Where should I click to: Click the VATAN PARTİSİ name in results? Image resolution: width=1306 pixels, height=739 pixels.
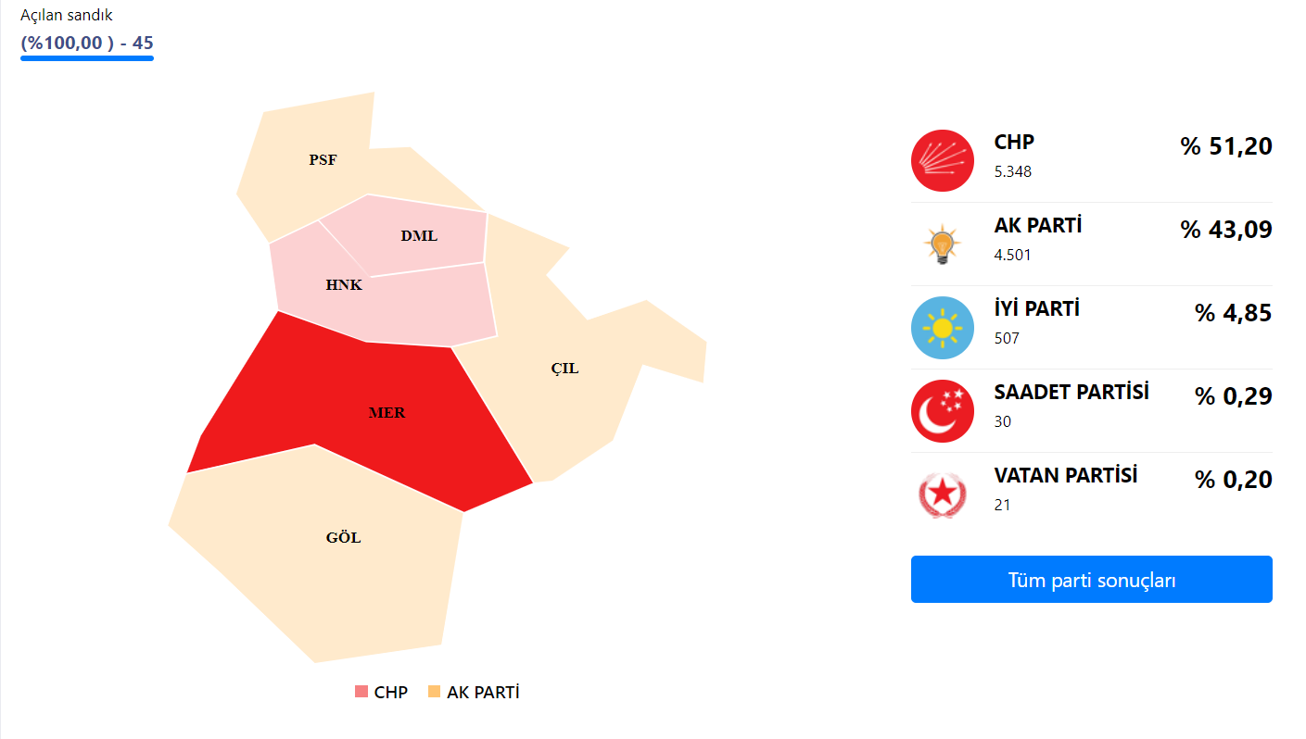tap(1066, 476)
